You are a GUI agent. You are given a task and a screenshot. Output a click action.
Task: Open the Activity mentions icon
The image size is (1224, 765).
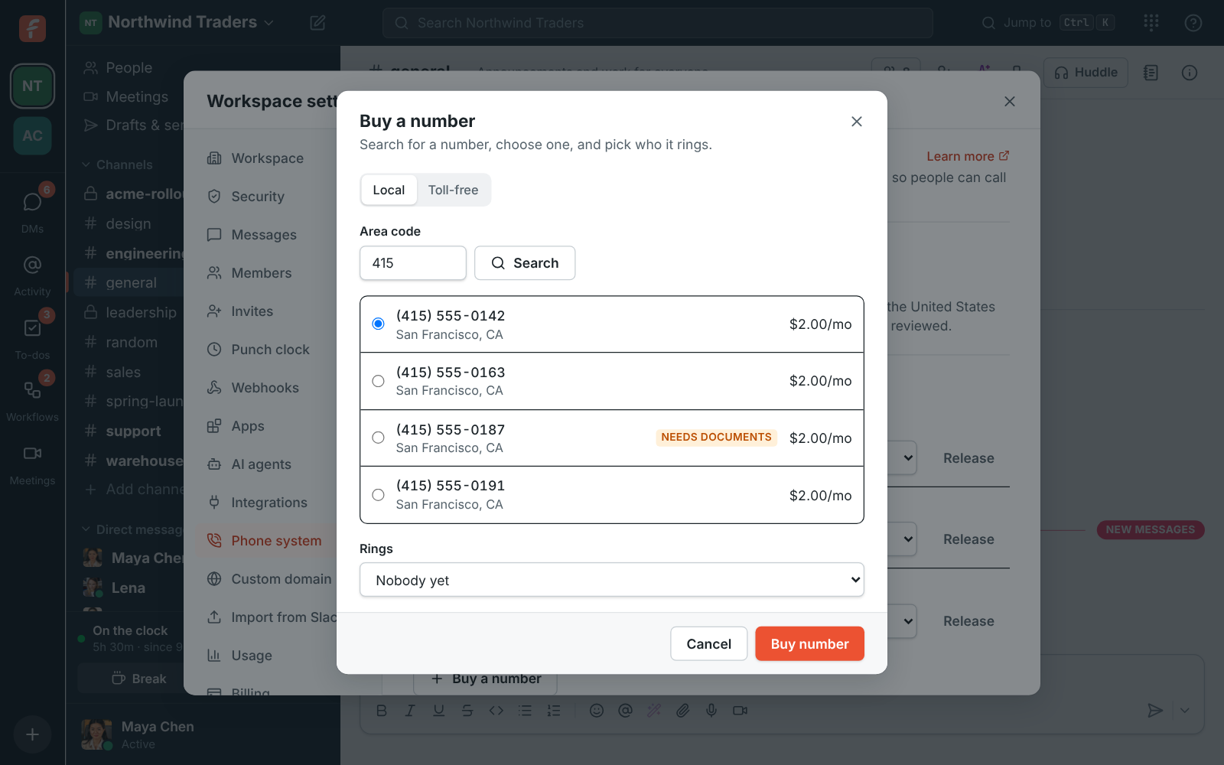(32, 265)
